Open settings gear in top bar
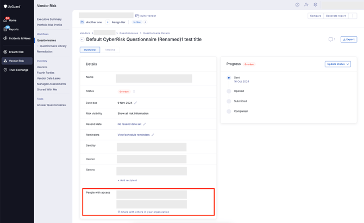Viewport: 364px width, 223px height. 315,5
